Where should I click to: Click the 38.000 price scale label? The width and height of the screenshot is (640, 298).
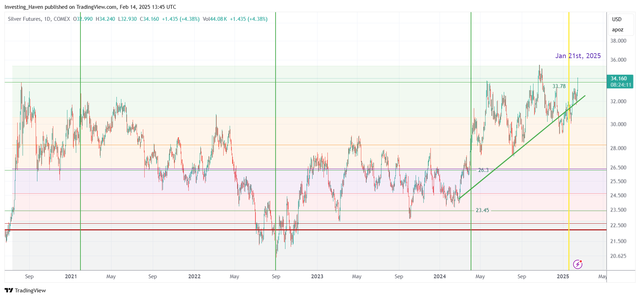pos(618,41)
